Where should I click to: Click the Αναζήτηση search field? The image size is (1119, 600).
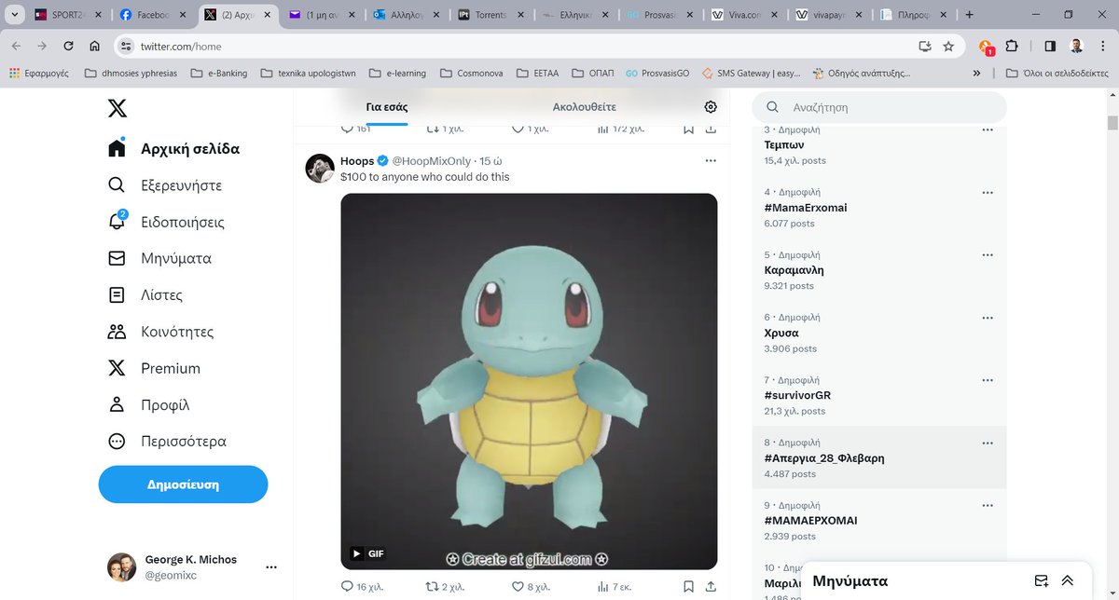(x=879, y=107)
